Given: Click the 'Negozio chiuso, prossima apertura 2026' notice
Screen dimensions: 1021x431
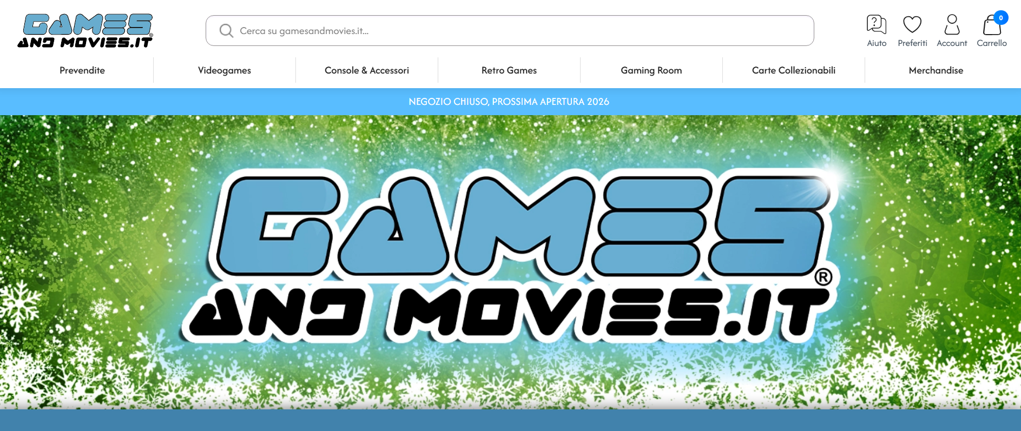Looking at the screenshot, I should [x=509, y=102].
